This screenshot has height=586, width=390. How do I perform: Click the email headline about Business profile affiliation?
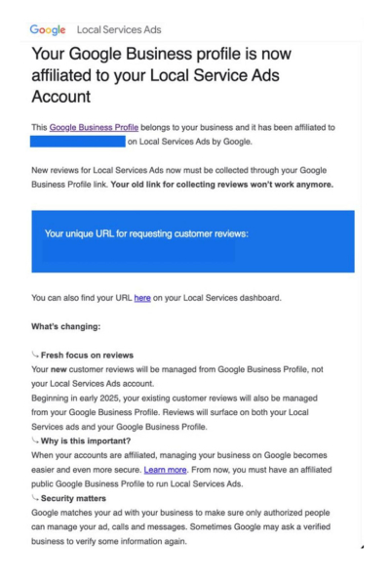tap(161, 75)
